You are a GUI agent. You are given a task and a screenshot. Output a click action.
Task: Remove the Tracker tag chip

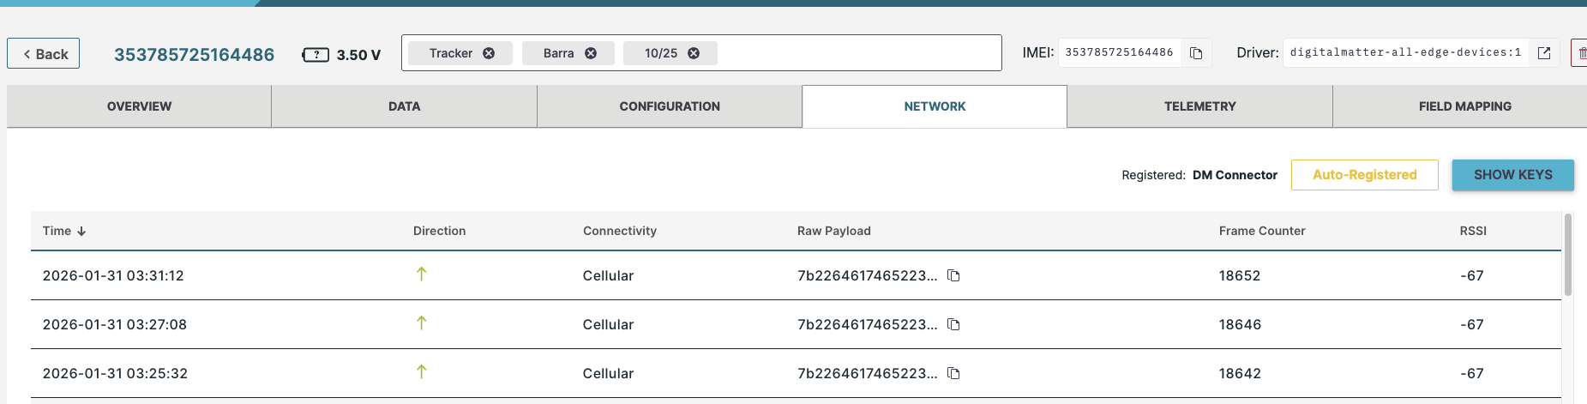[x=489, y=53]
